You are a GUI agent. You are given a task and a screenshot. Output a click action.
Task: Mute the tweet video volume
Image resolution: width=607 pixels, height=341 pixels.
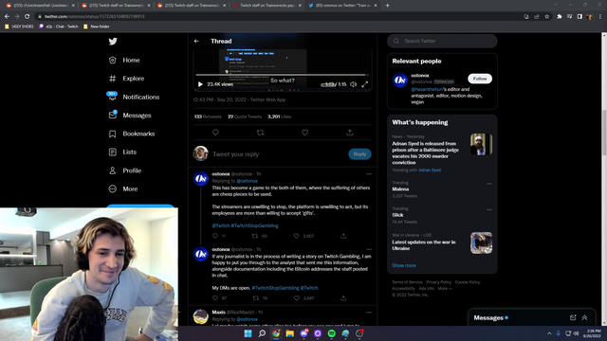(x=354, y=84)
